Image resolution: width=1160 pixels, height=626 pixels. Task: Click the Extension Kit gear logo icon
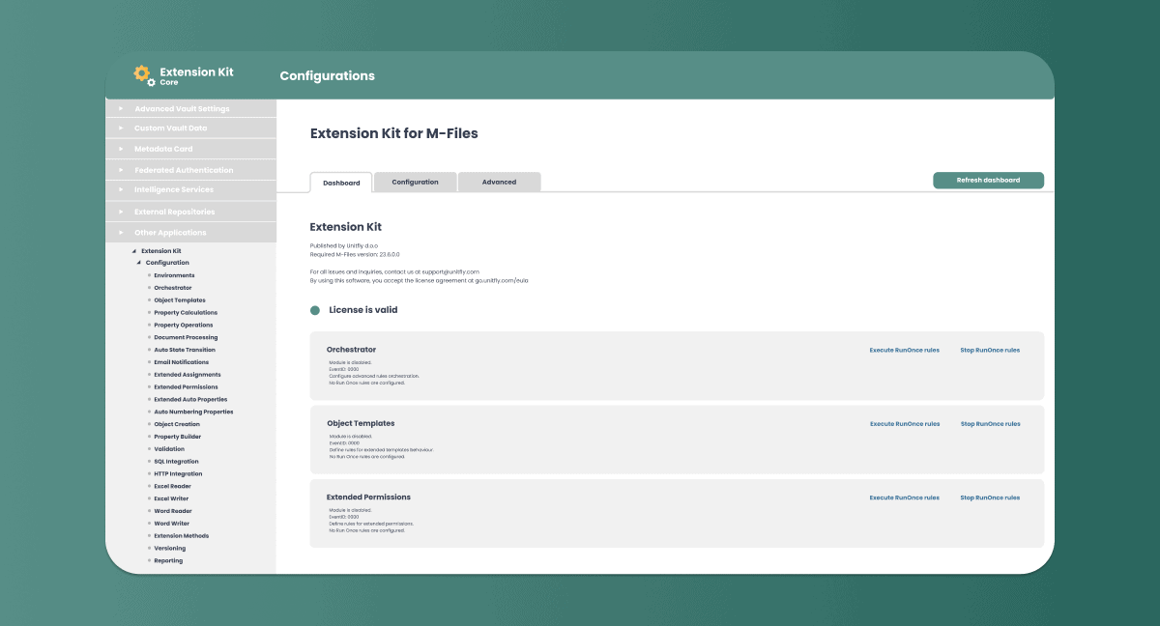click(142, 74)
